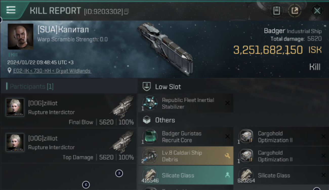Close the kill report window
The image size is (329, 190).
[x=317, y=11]
